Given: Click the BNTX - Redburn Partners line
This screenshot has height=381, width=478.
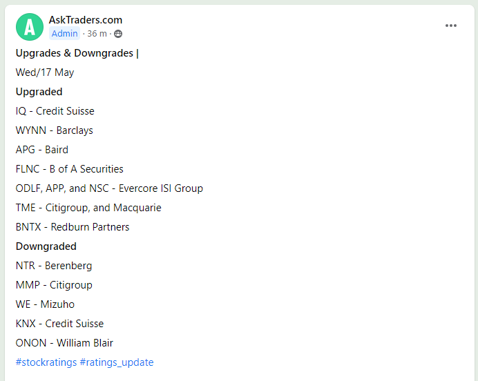Looking at the screenshot, I should 73,227.
